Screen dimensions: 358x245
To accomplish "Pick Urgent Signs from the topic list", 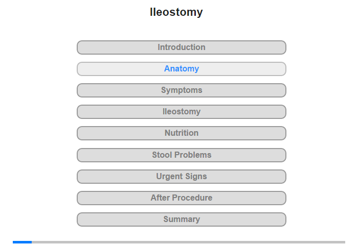I will [x=182, y=177].
